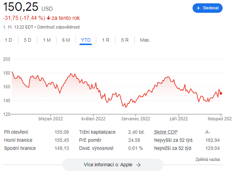The width and height of the screenshot is (232, 174).
Task: Select the YTD range tab
Action: (x=86, y=40)
